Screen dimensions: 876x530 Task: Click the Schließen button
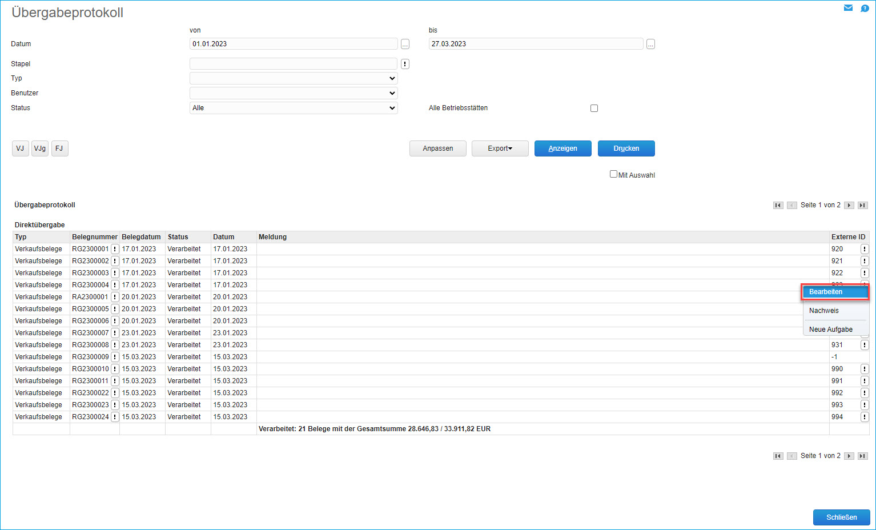pyautogui.click(x=841, y=517)
